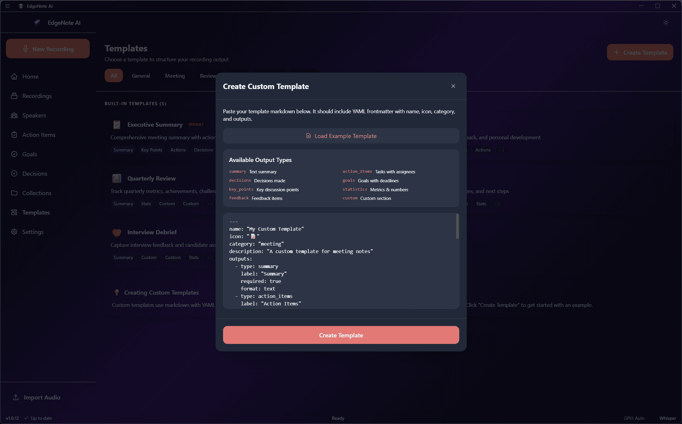Select the Templates sidebar icon
682x424 pixels.
point(14,212)
